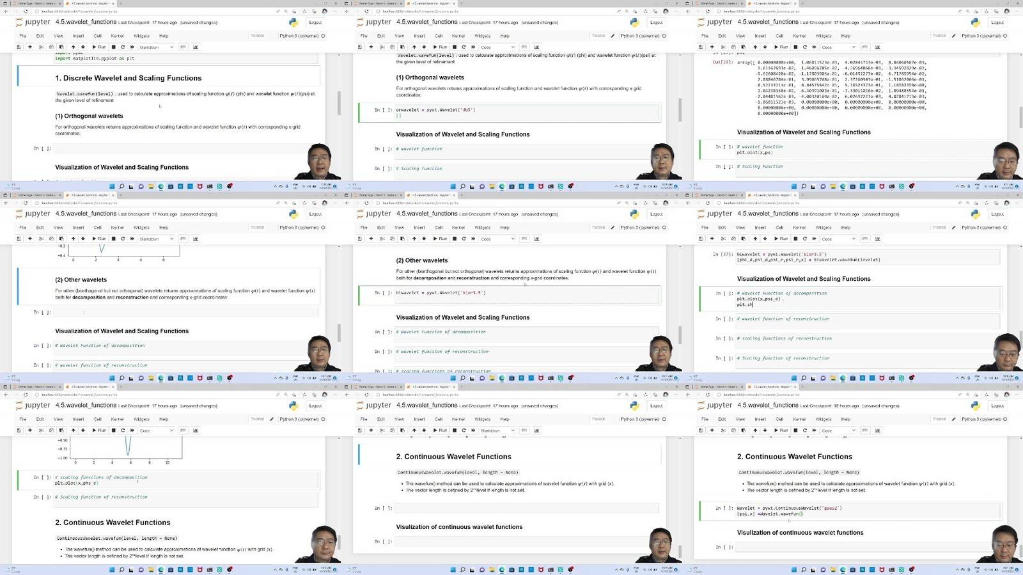
Task: Click the paste cells icon in the 'db5' frame
Action: click(x=402, y=47)
